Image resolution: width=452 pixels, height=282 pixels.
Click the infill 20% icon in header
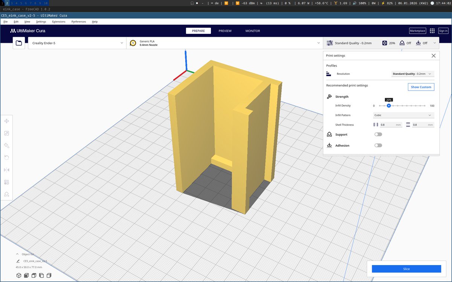pos(385,43)
